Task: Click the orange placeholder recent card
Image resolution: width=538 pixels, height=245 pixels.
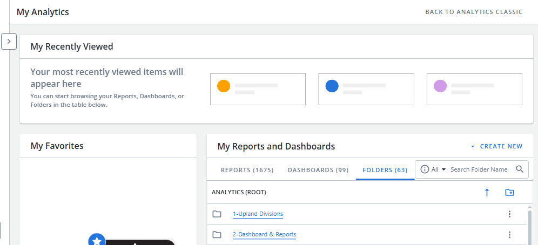Action: point(258,89)
